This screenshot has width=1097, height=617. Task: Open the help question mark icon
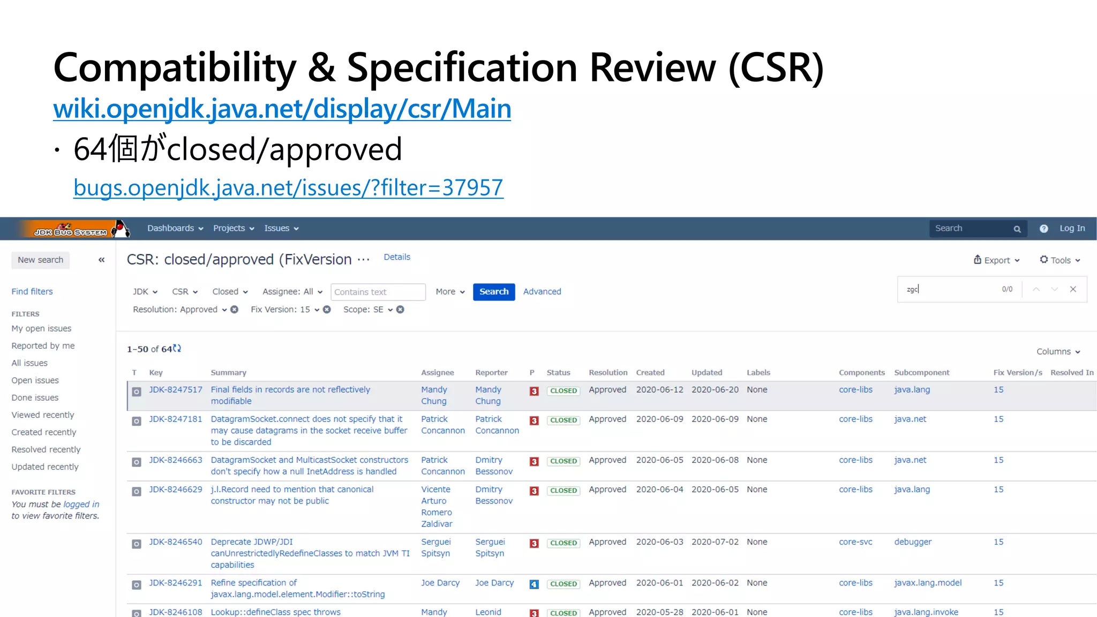[1043, 229]
